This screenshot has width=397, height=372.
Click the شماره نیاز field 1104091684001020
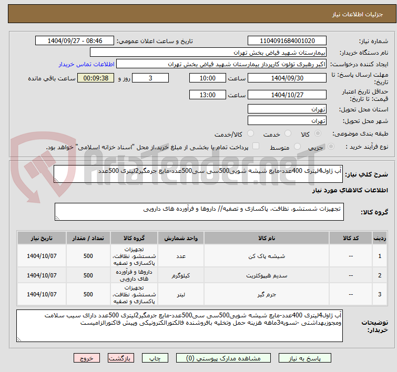click(x=287, y=41)
